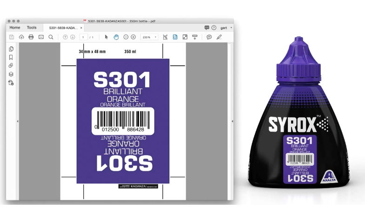
Task: Click the page number field
Action: [84, 37]
